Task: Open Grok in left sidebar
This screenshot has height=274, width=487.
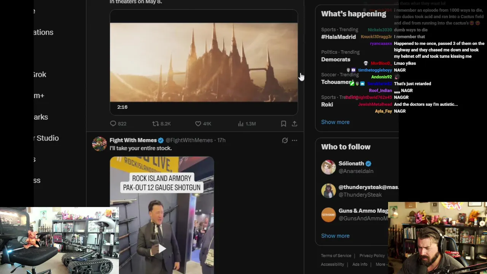Action: coord(40,75)
